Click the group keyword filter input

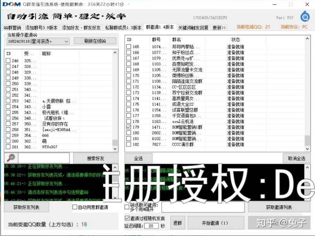tap(203, 207)
